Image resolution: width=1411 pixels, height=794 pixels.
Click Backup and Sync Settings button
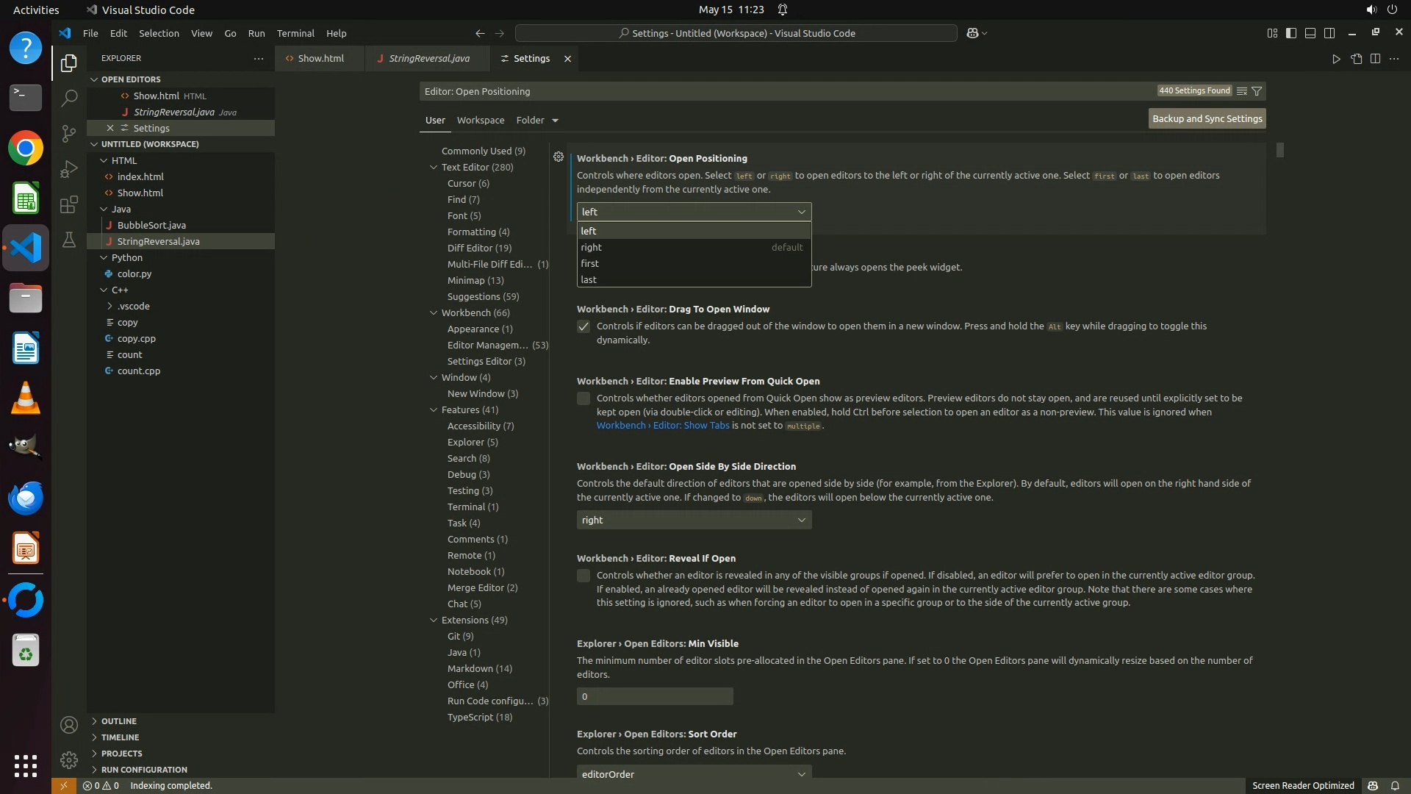1206,118
